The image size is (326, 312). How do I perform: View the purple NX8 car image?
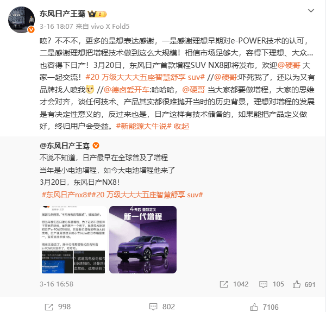(x=143, y=240)
